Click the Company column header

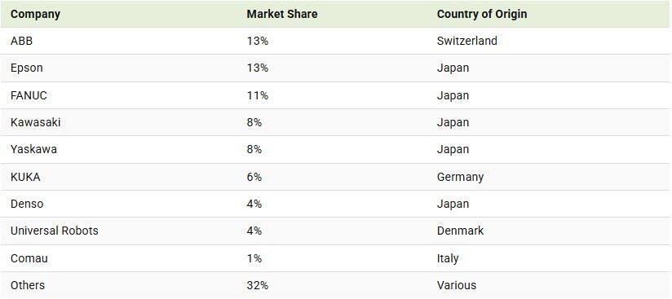(x=35, y=14)
